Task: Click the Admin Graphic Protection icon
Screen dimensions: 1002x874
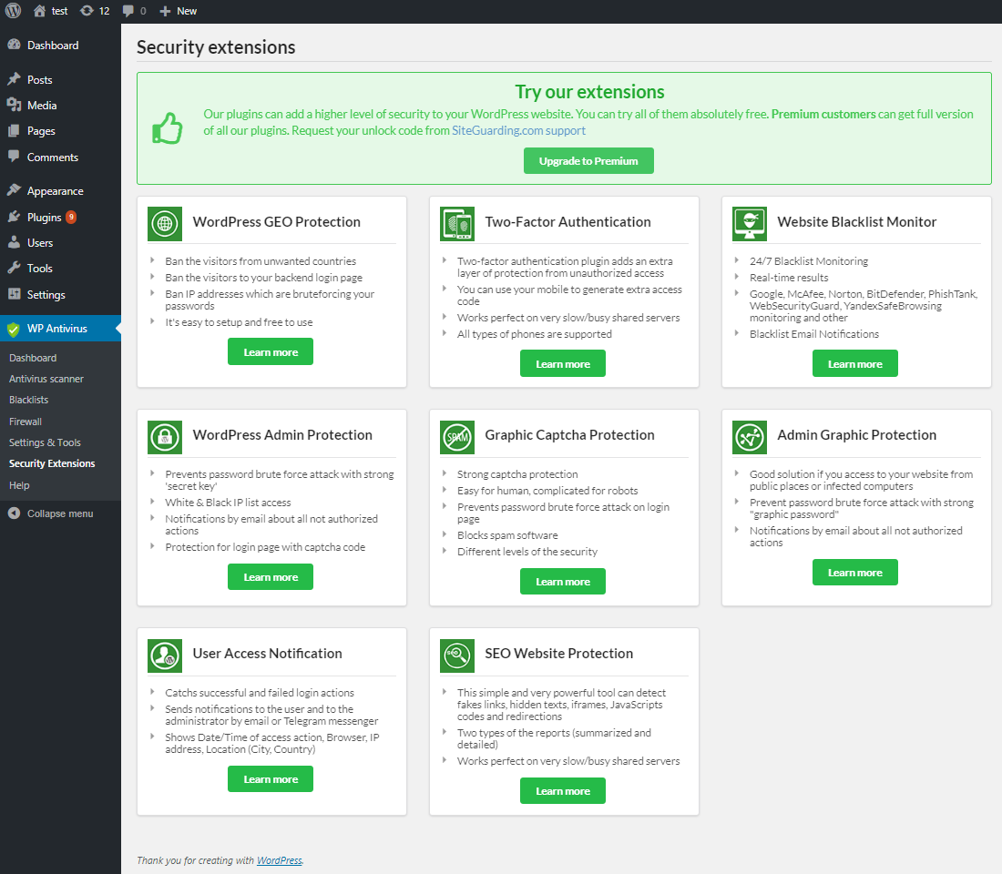Action: tap(749, 436)
